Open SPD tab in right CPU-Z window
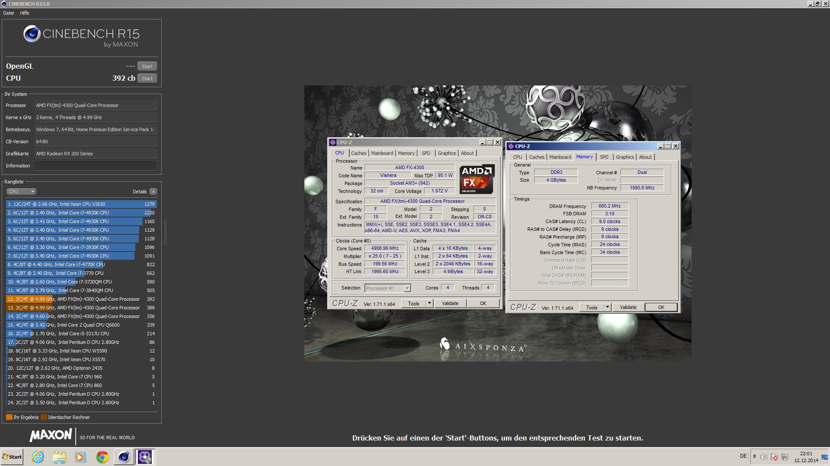830x466 pixels. pos(604,157)
